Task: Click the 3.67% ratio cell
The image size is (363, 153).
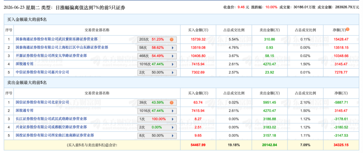Action: (x=234, y=56)
